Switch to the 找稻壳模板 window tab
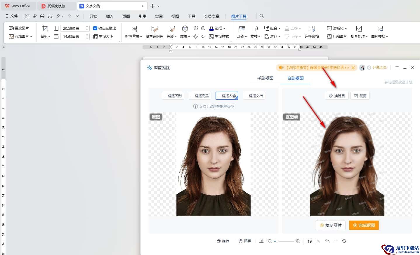Screen dimensions: 420x255 [56, 6]
